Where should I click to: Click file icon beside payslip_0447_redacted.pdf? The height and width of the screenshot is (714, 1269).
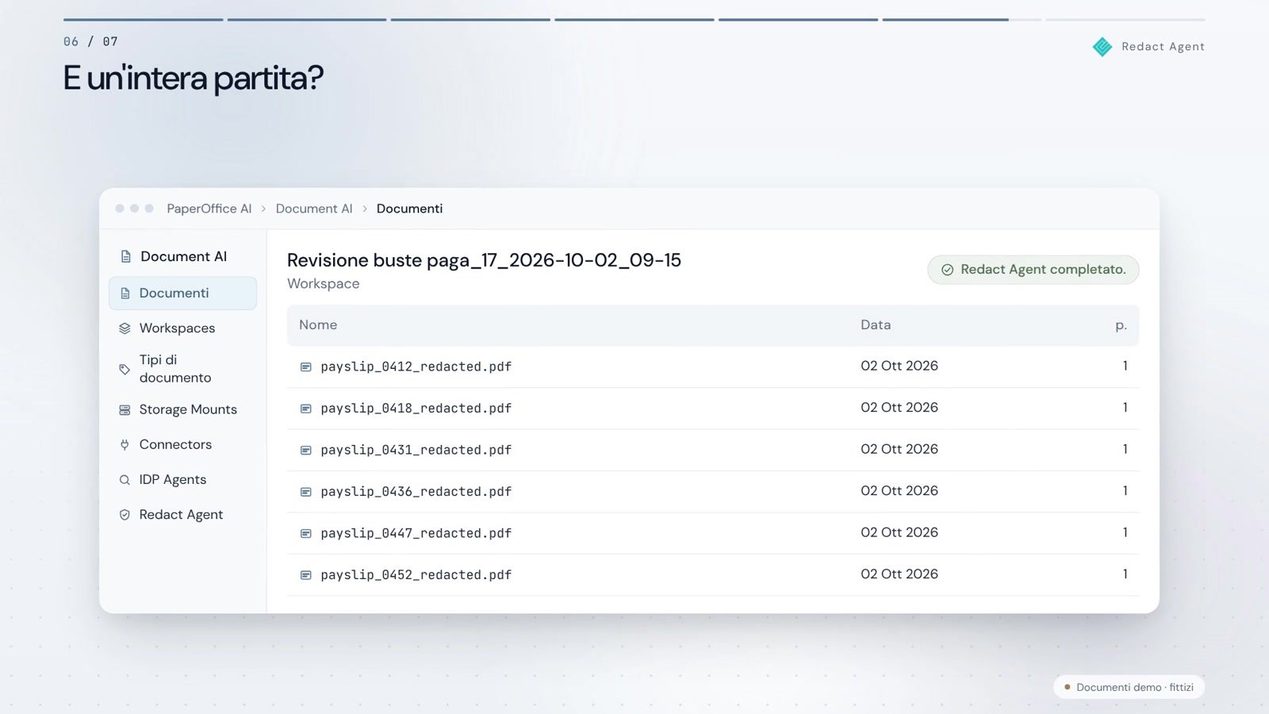pyautogui.click(x=305, y=533)
